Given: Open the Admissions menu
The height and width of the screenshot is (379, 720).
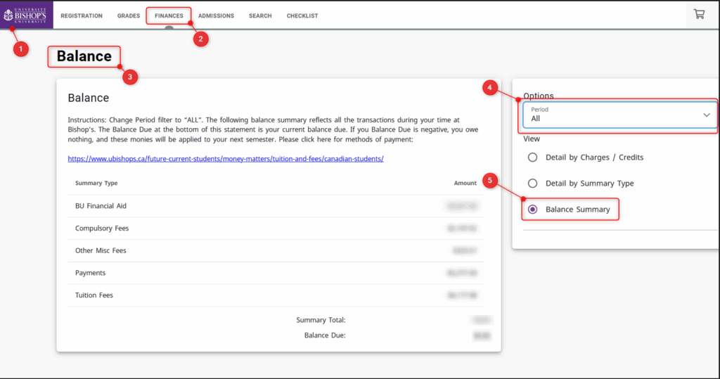Looking at the screenshot, I should (x=217, y=15).
